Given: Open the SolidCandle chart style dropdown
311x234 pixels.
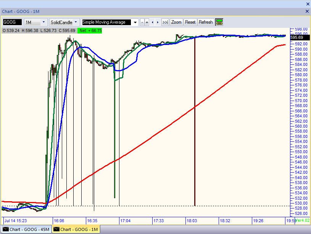Looking at the screenshot, I should [x=76, y=22].
